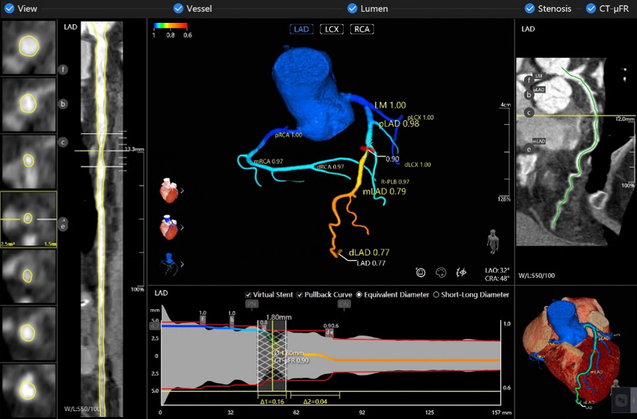Toggle the CT-μFR step checkmark
The height and width of the screenshot is (419, 637).
click(591, 9)
